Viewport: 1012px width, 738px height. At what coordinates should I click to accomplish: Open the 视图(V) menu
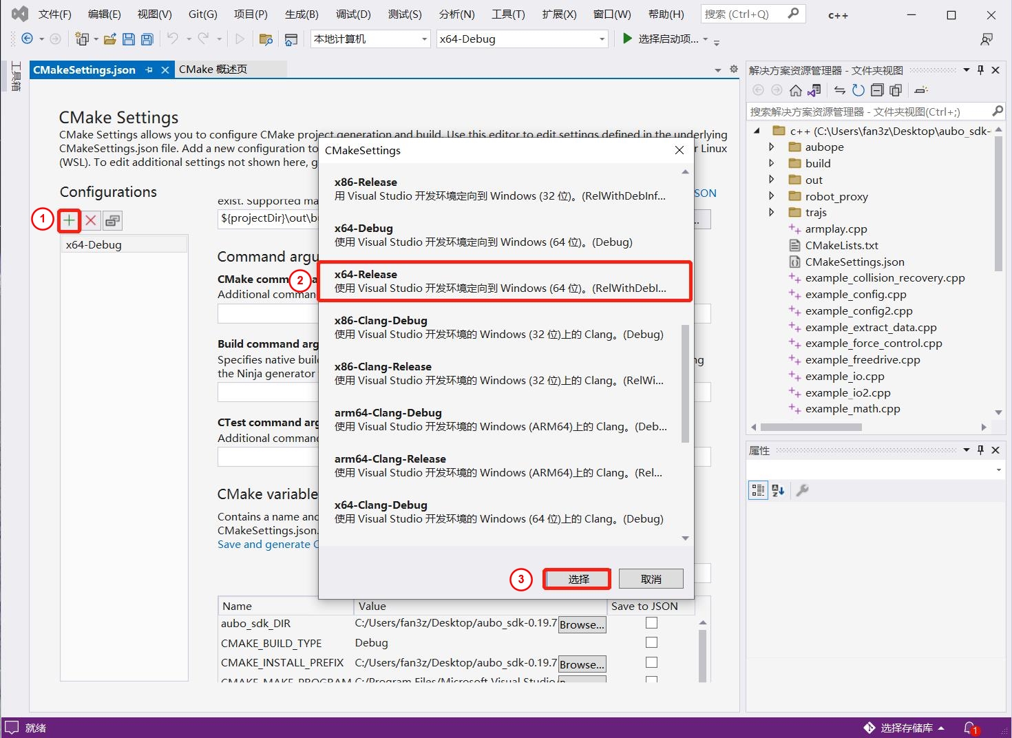pos(154,14)
